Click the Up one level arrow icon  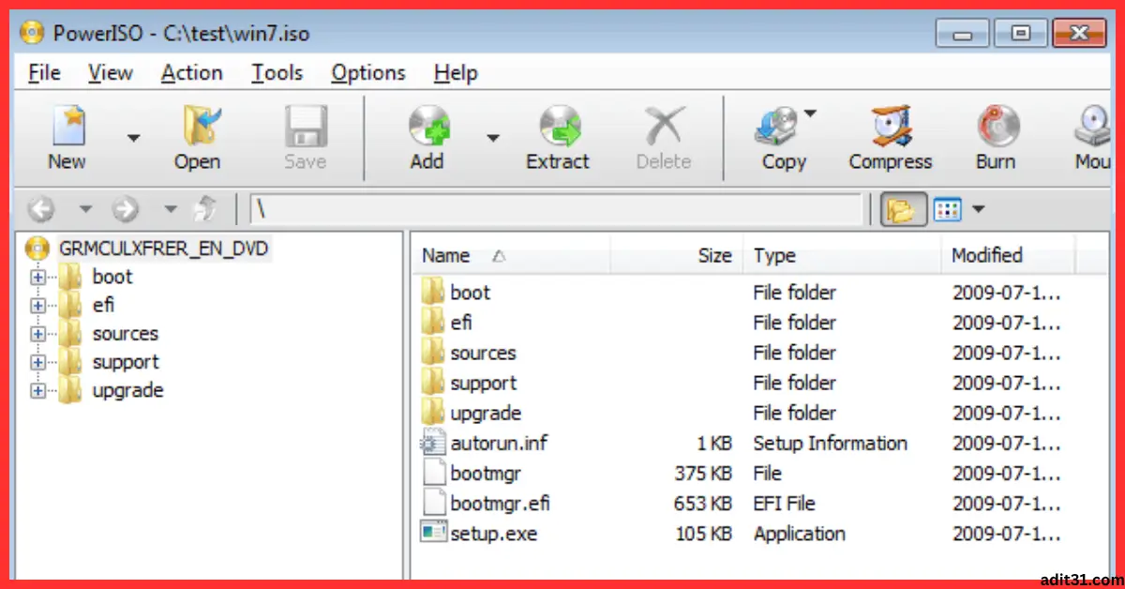[203, 209]
